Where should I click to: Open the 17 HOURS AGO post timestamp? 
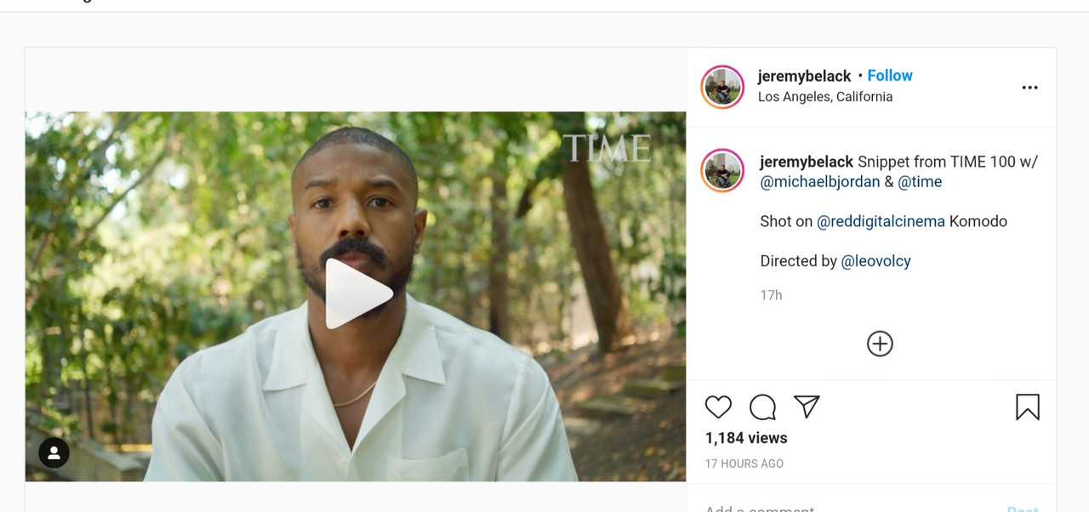click(x=744, y=464)
